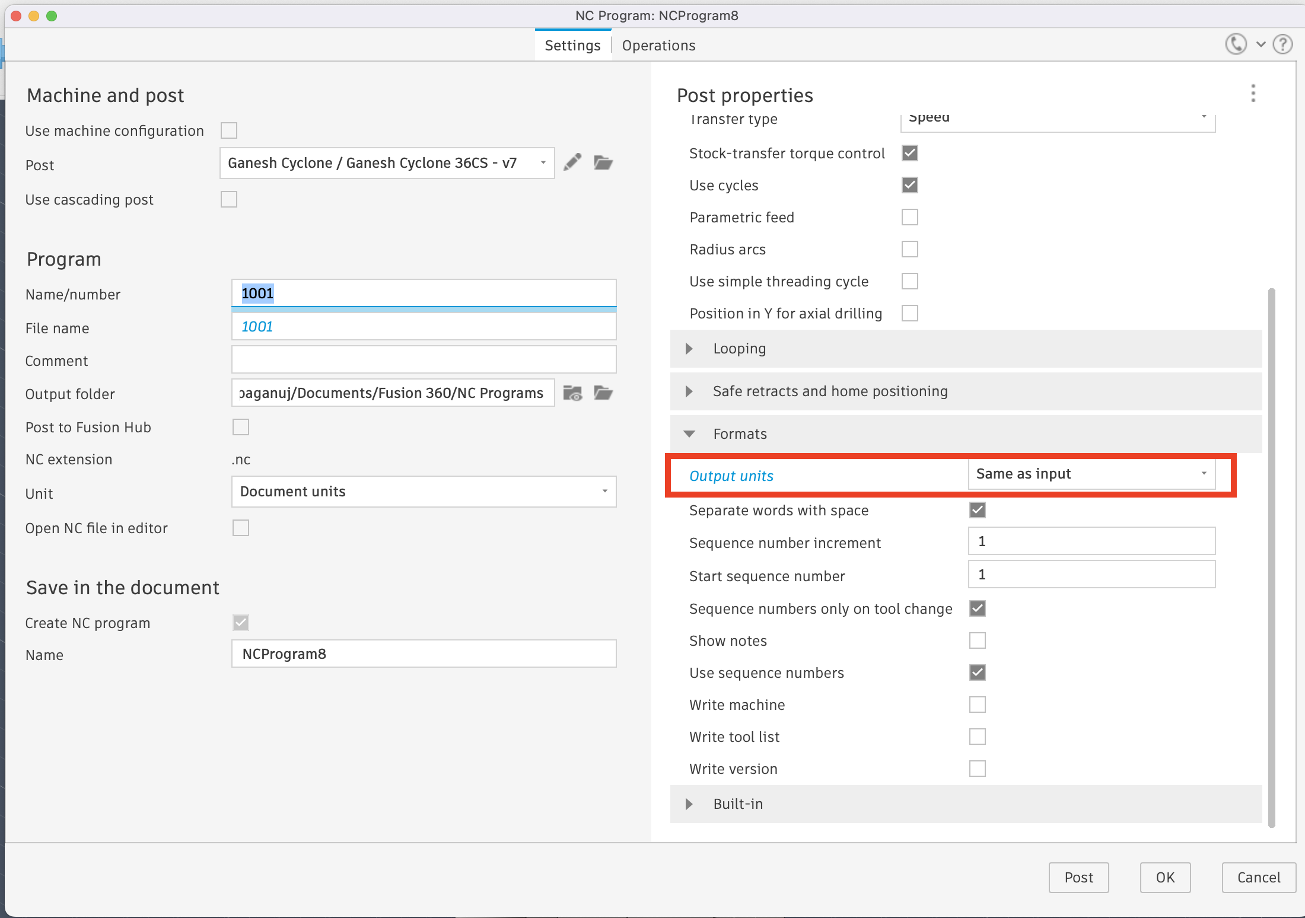This screenshot has width=1305, height=918.
Task: Switch to the Operations tab
Action: 658,46
